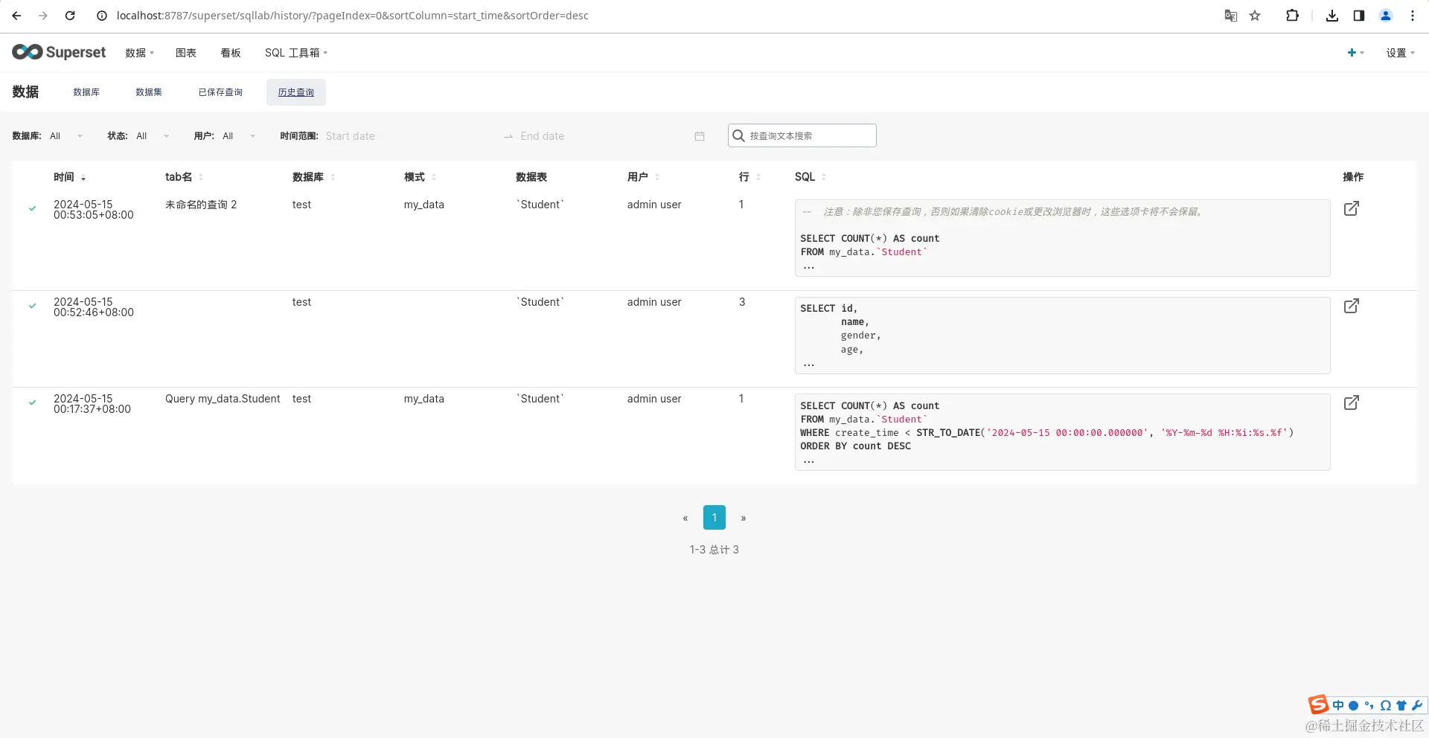
Task: Open 00:17:37 query in SQL Lab
Action: pos(1352,402)
